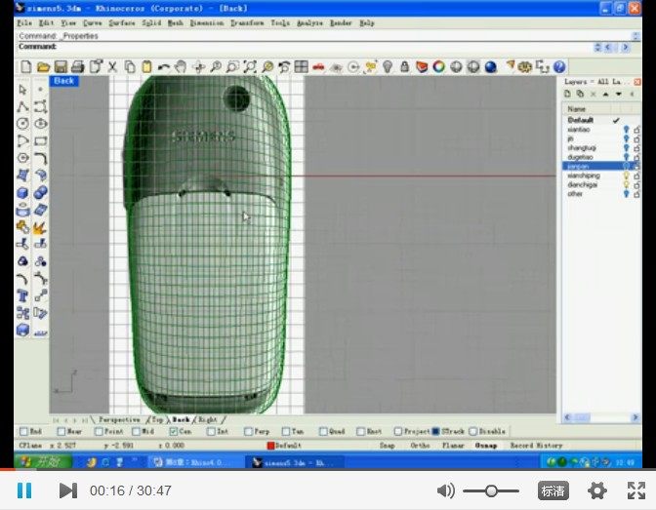The image size is (656, 510).
Task: Toggle Ortho in the status bar
Action: click(420, 446)
